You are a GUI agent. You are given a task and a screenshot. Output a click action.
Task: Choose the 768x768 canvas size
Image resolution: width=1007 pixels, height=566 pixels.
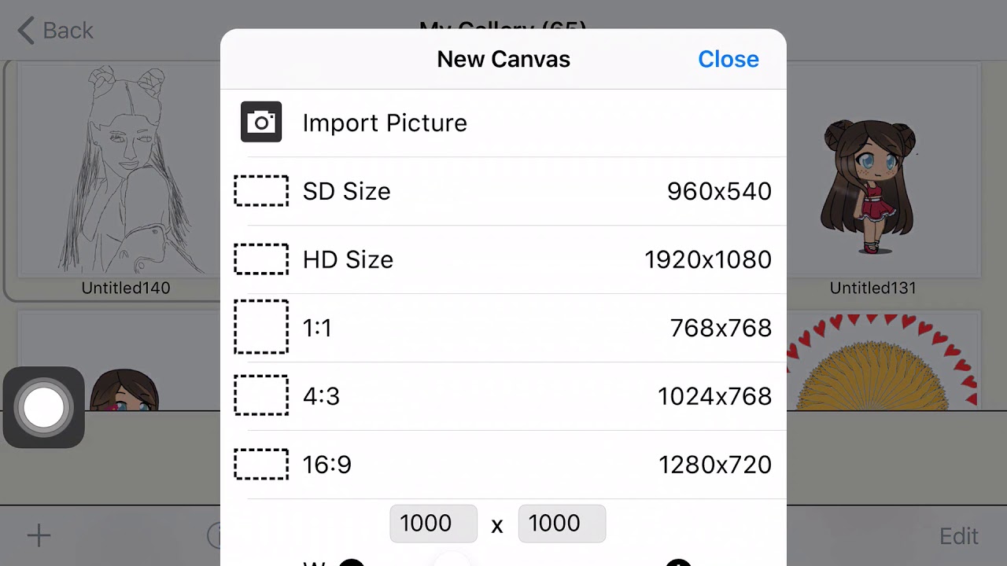coord(721,327)
